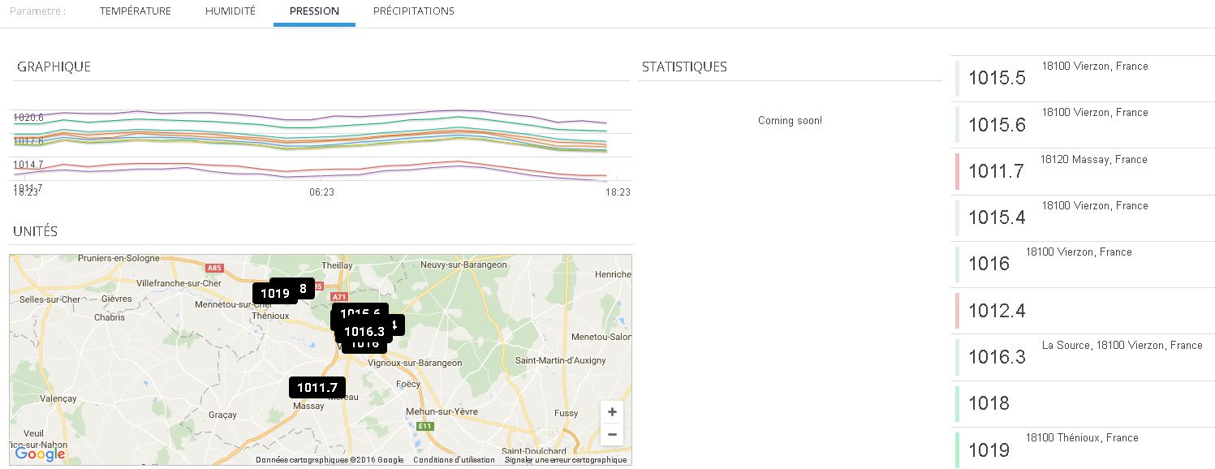Viewport: 1215px width, 469px height.
Task: Select the 1012.4 reading in the list
Action: coord(997,311)
